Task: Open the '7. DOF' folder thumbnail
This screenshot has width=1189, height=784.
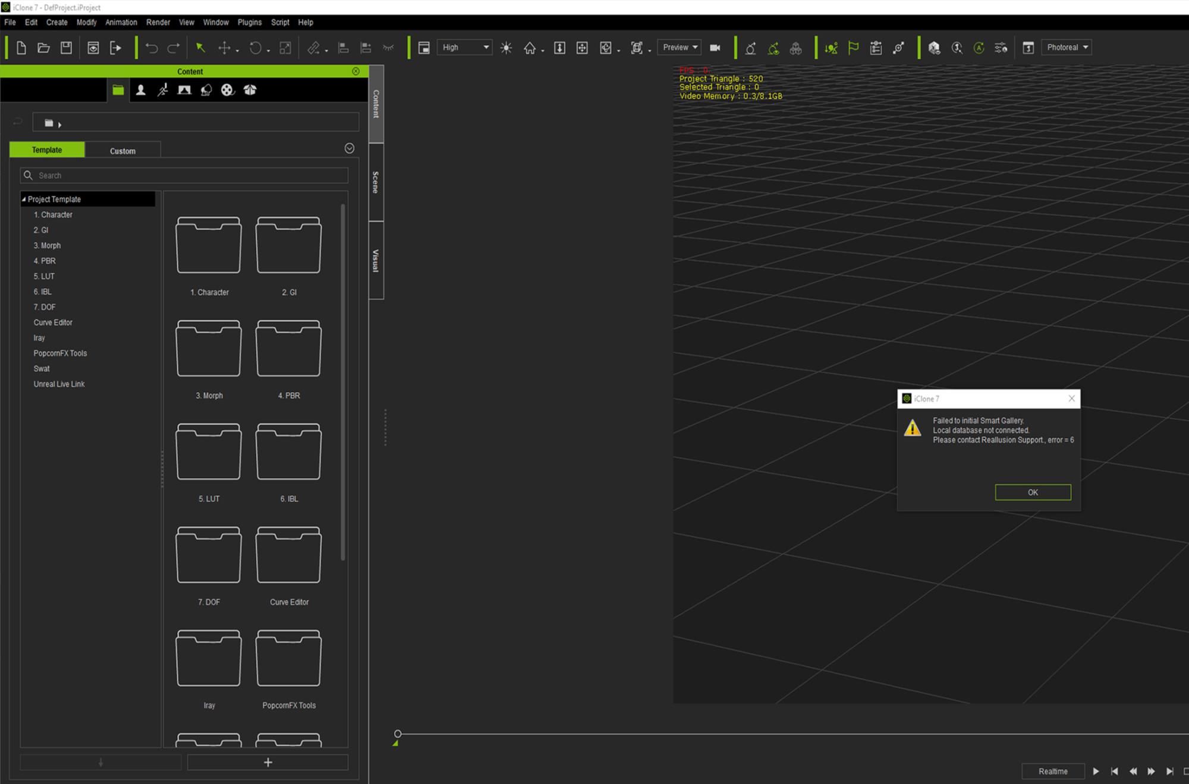Action: pos(209,555)
